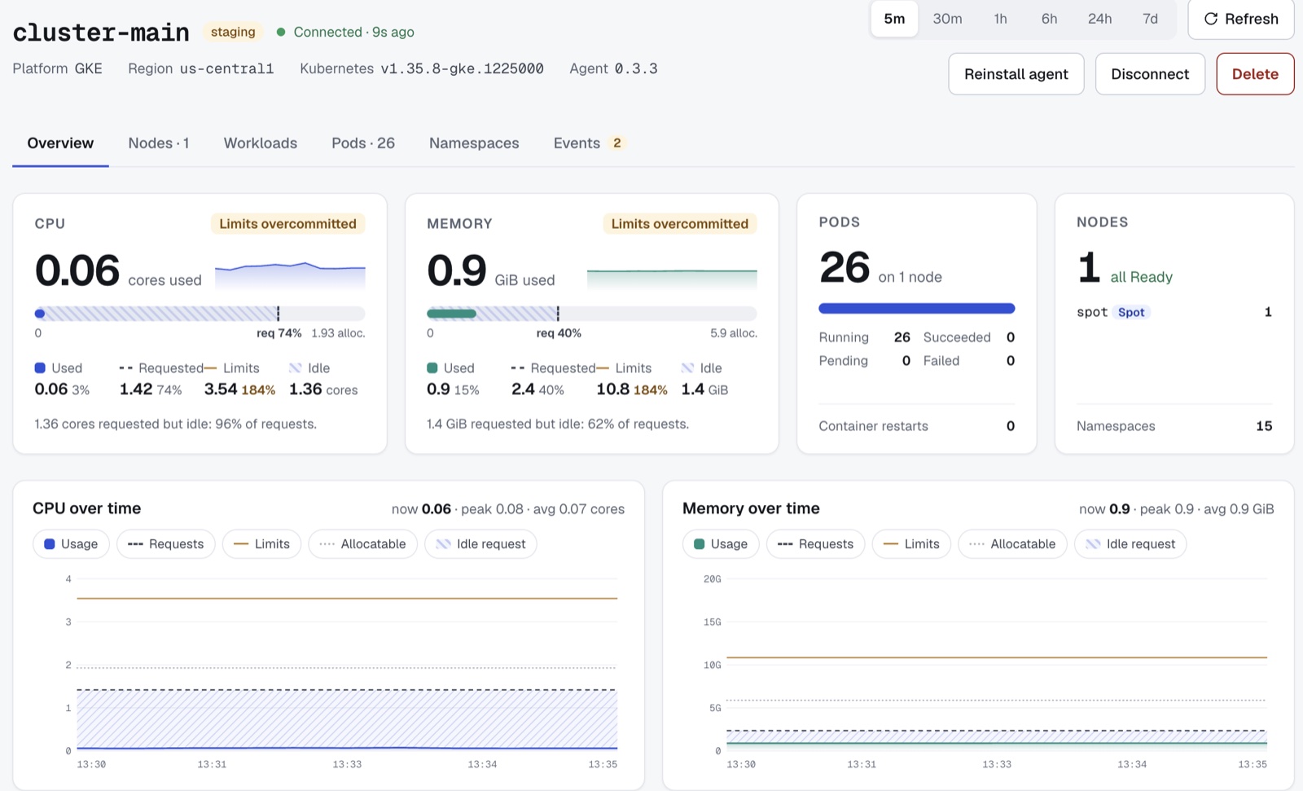Click the Refresh button
1303x791 pixels.
(x=1240, y=19)
